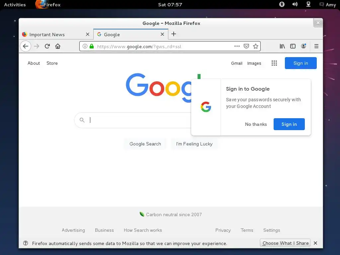Viewport: 340px width, 255px height.
Task: Open the Firefox hamburger menu
Action: click(x=316, y=46)
